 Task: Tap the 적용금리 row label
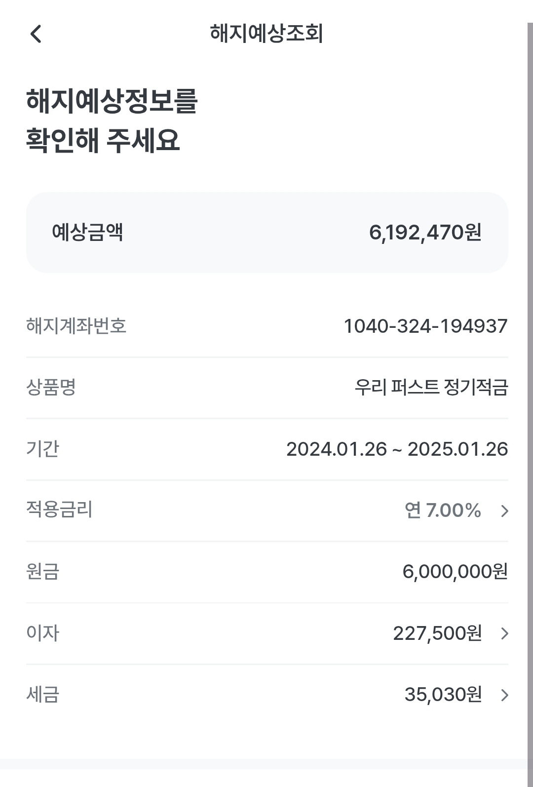click(59, 510)
